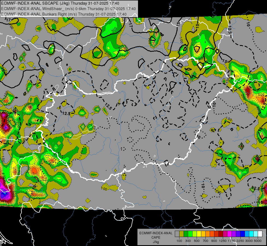
Task: Select the dark maroon swatch before 1250
Action: click(x=221, y=234)
